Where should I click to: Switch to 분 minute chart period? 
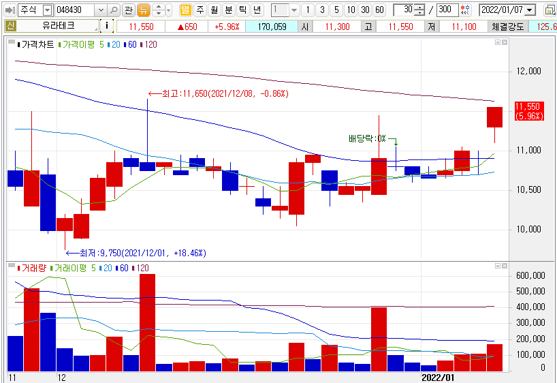(228, 10)
